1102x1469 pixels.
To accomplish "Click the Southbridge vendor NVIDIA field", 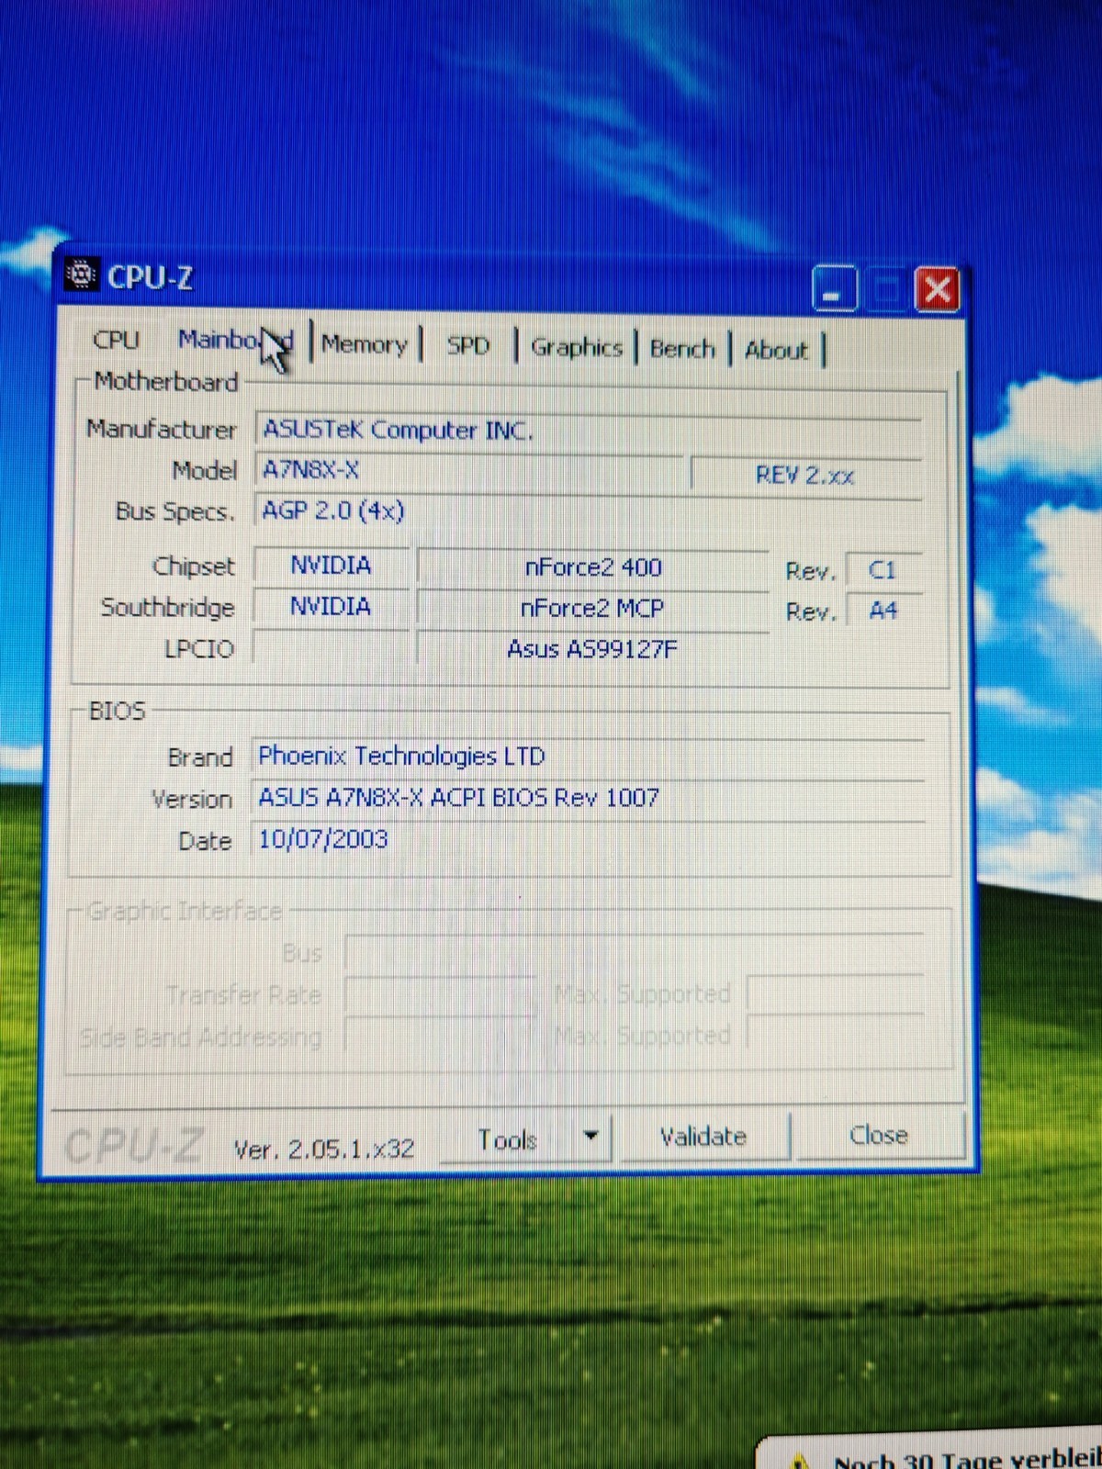I will [331, 607].
